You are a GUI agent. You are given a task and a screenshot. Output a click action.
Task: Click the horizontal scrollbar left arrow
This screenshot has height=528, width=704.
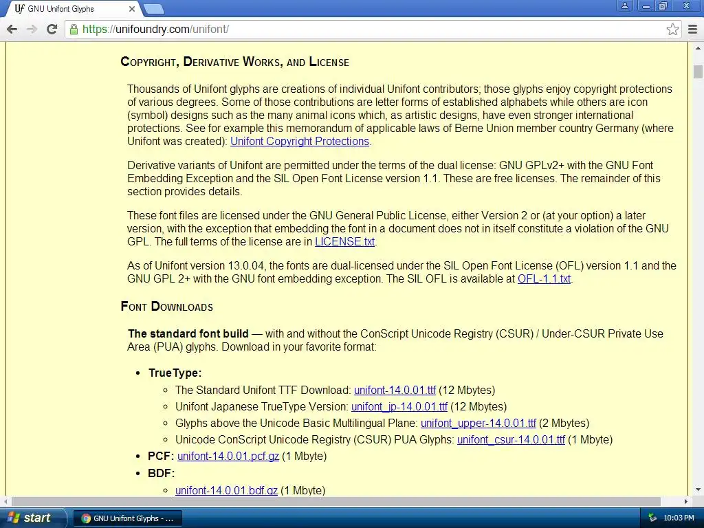(x=5, y=501)
